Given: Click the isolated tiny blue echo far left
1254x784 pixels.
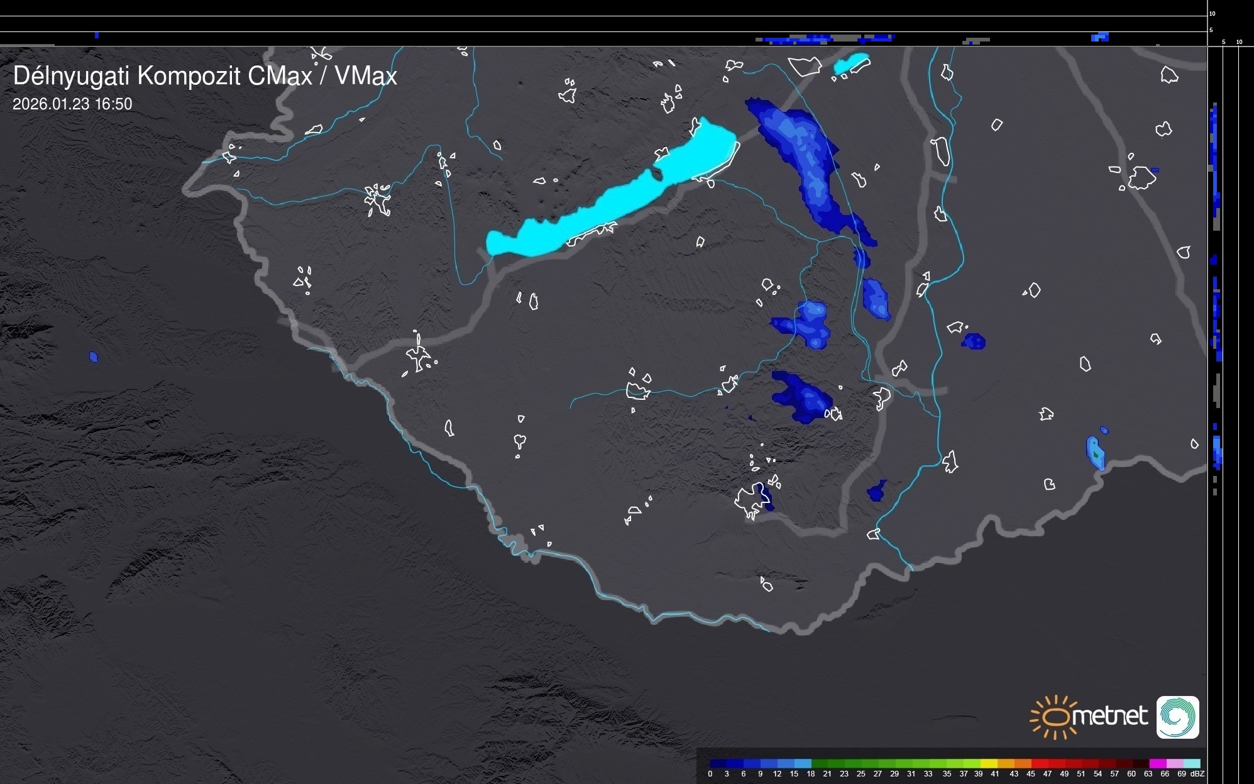Looking at the screenshot, I should (x=94, y=357).
